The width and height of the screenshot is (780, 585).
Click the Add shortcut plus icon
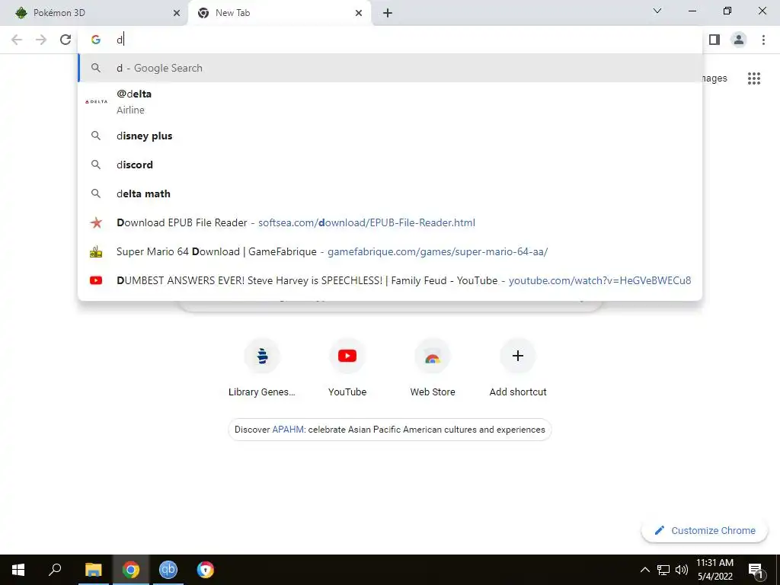(518, 356)
